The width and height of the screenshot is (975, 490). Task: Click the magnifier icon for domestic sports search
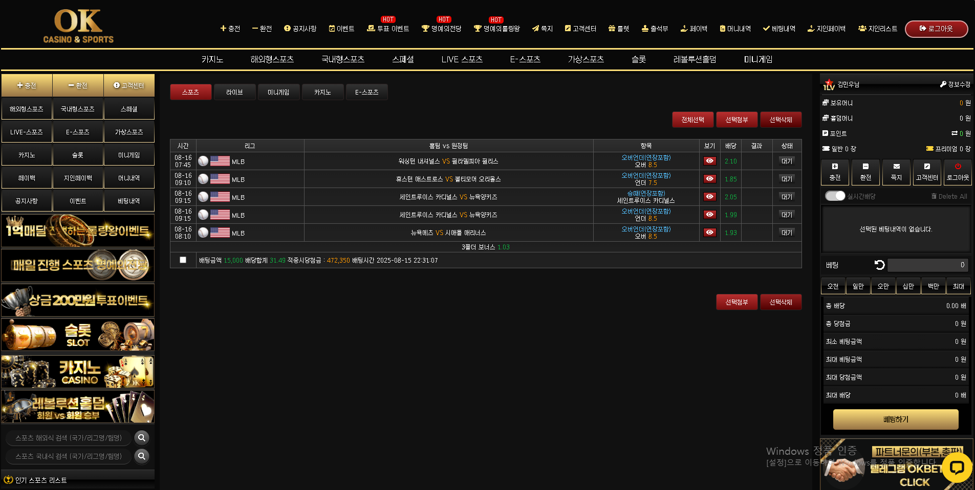point(142,456)
